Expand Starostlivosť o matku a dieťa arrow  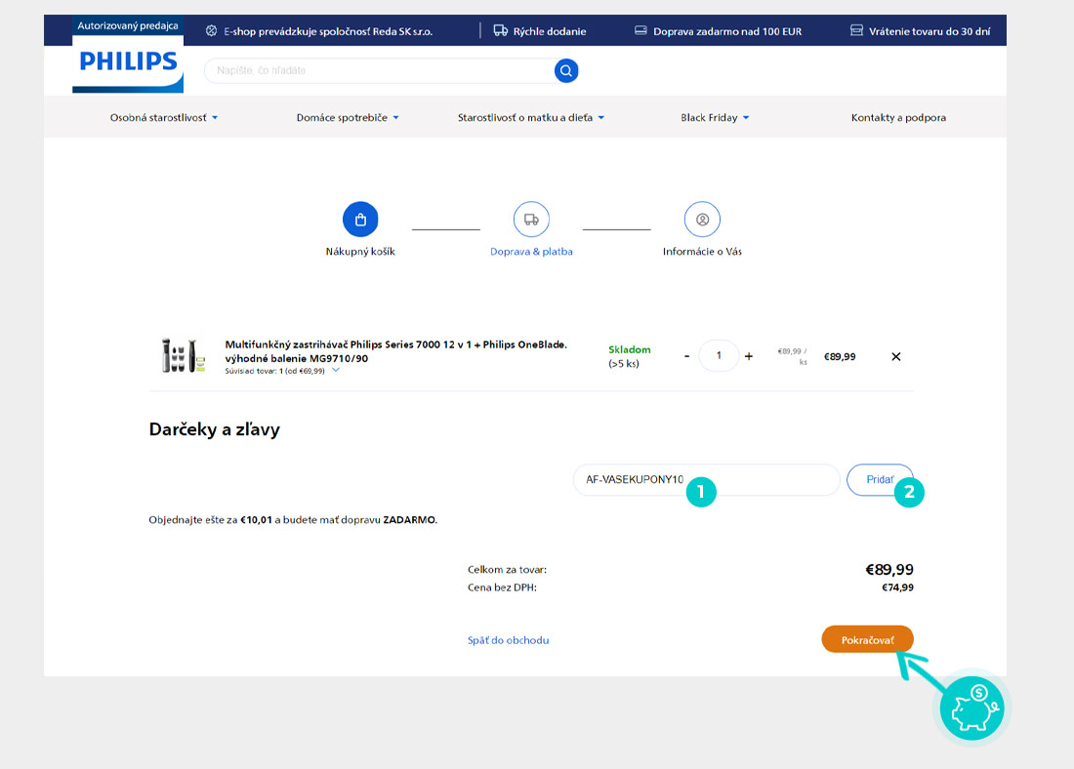(601, 118)
